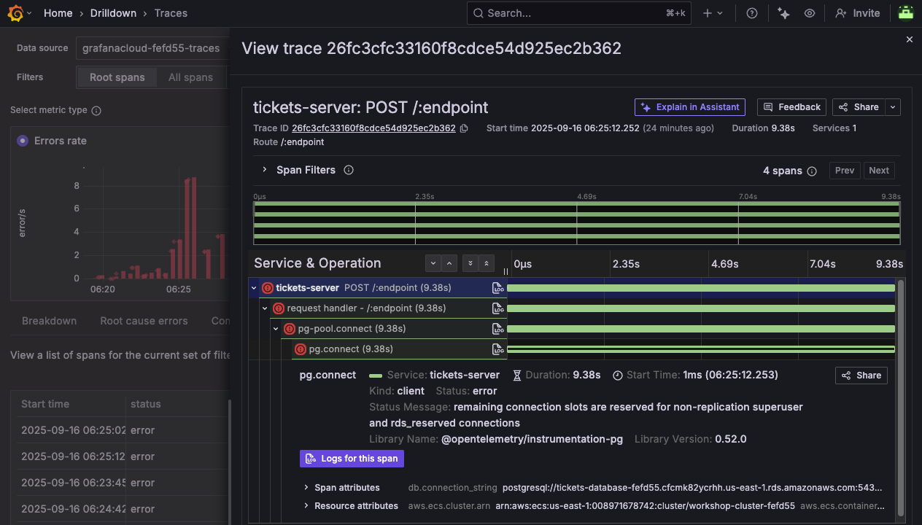Open the Root cause errors tab

(x=144, y=321)
